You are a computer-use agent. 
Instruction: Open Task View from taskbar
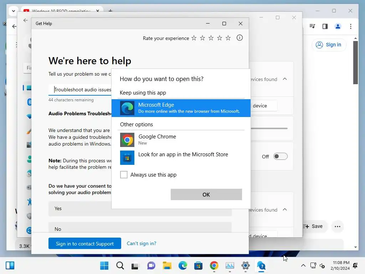(135, 266)
